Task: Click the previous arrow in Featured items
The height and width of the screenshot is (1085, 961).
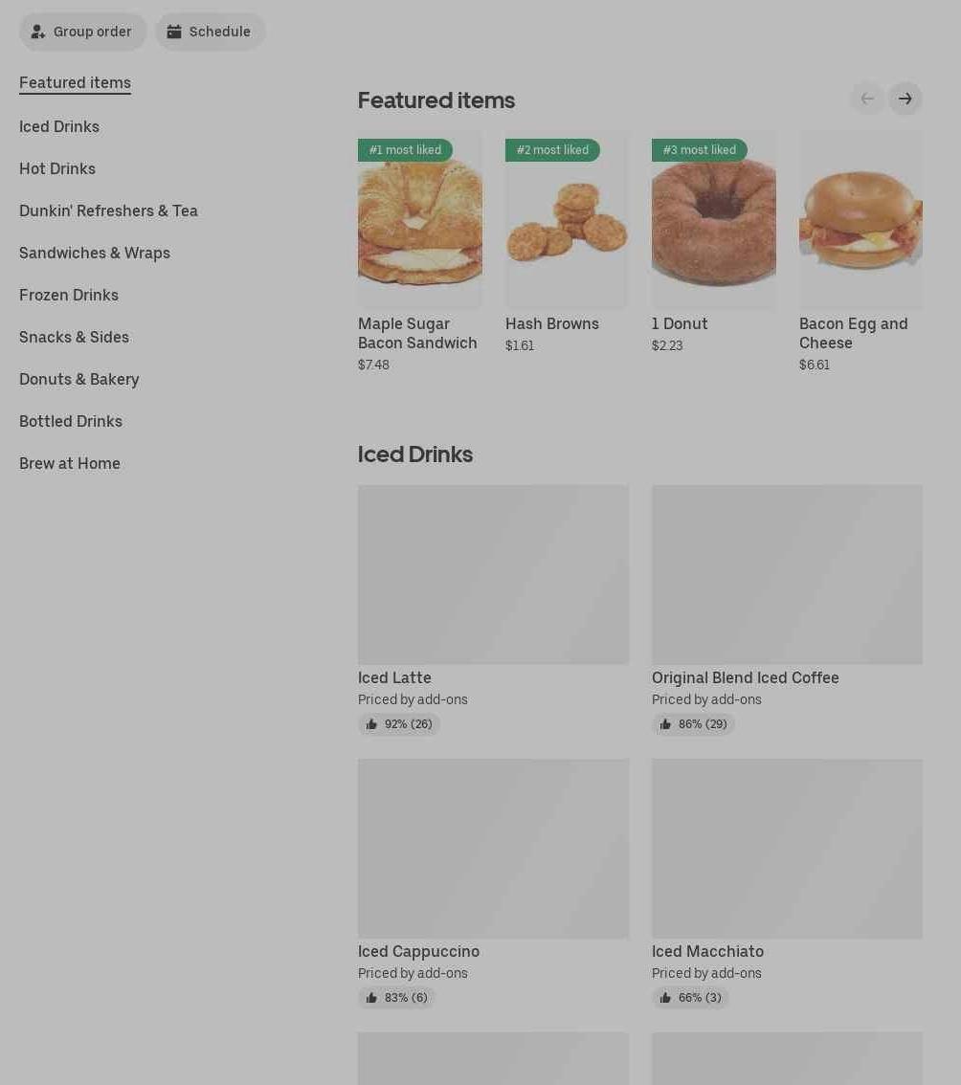Action: pyautogui.click(x=867, y=99)
